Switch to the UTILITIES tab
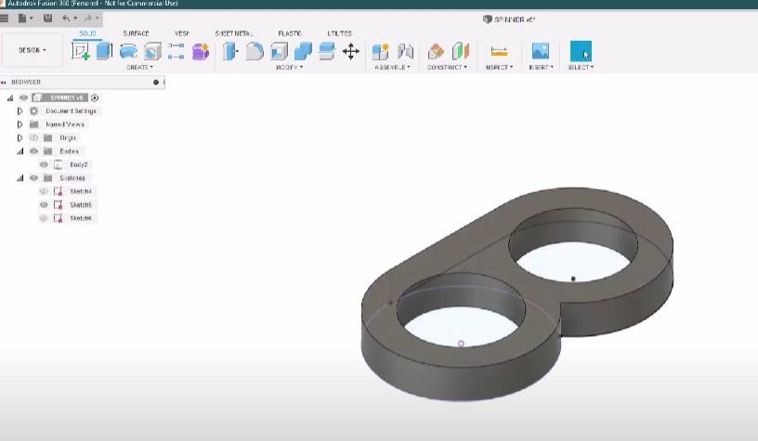This screenshot has width=758, height=441. [339, 33]
